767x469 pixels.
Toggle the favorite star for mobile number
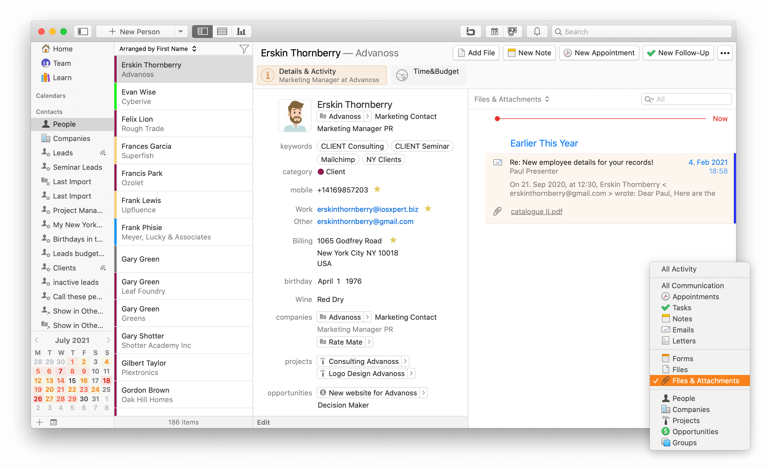click(x=377, y=189)
